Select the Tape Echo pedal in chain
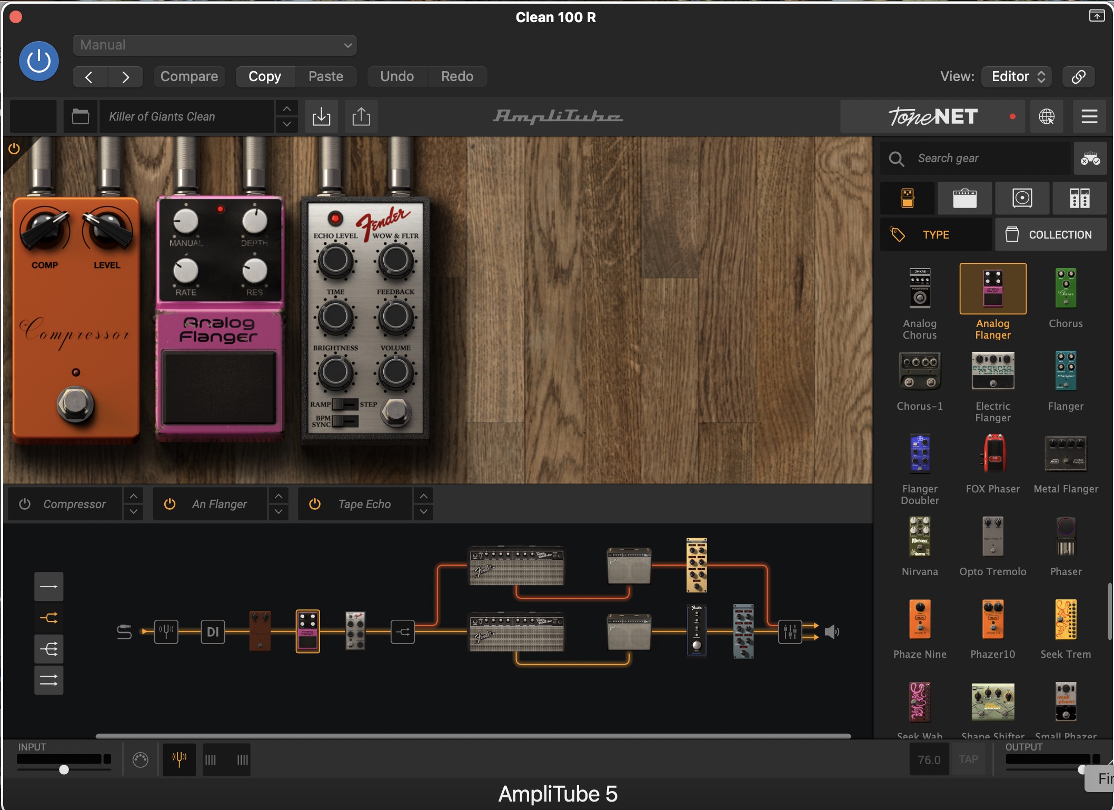 pyautogui.click(x=355, y=631)
